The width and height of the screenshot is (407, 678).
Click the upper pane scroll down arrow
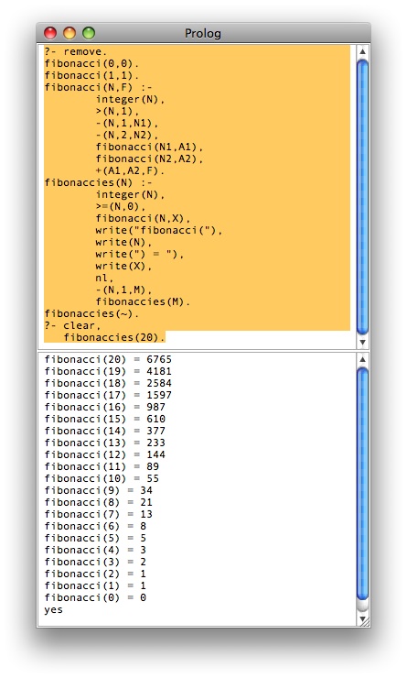click(362, 342)
